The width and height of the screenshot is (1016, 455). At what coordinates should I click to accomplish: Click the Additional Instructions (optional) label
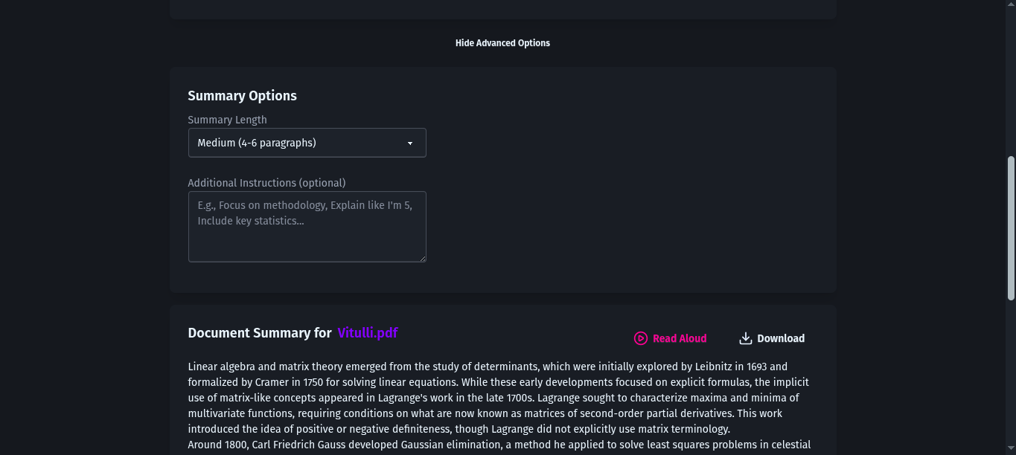tap(266, 183)
